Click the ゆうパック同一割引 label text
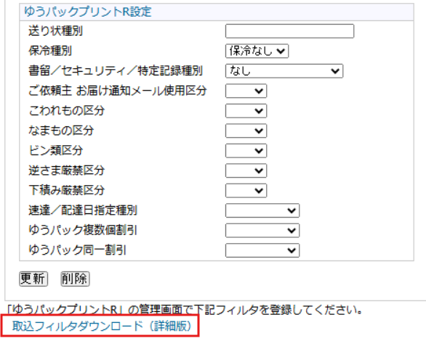 (78, 250)
